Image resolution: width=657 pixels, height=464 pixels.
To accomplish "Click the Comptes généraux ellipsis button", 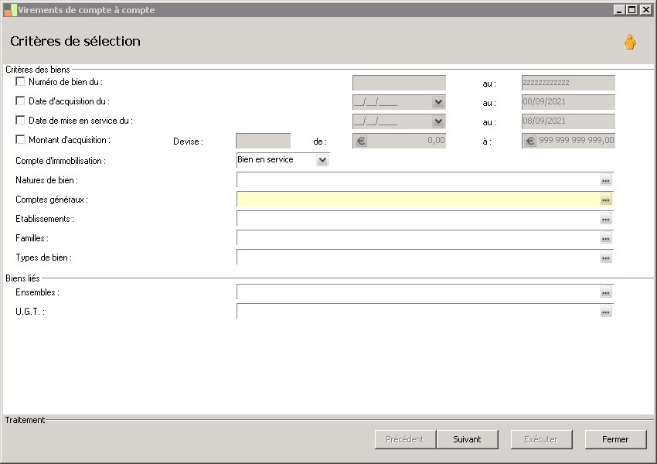I will pos(606,200).
